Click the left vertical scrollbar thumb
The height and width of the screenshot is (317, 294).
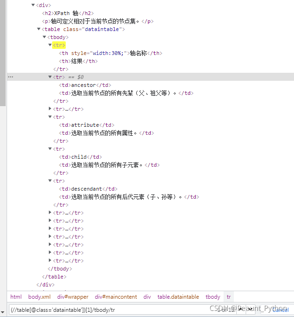[3, 52]
